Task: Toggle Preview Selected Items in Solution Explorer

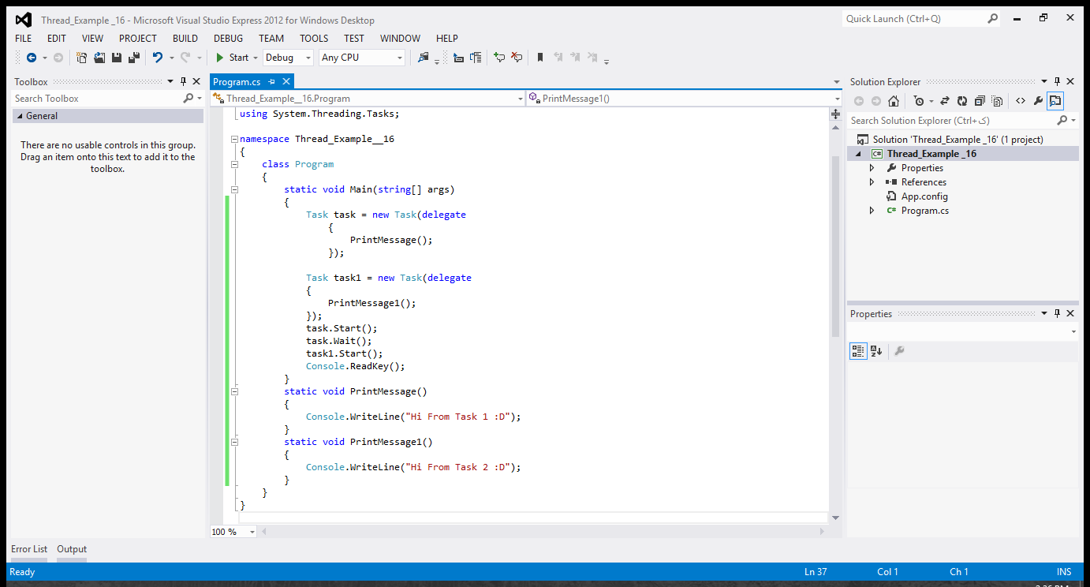Action: 1055,101
